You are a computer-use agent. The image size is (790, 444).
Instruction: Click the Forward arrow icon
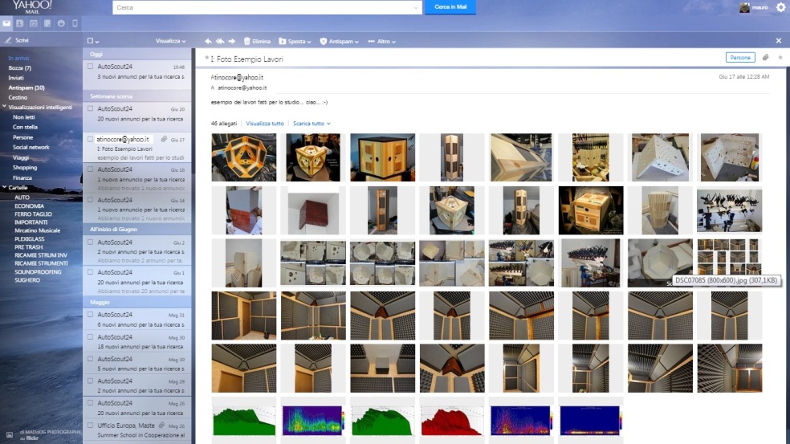tap(232, 41)
